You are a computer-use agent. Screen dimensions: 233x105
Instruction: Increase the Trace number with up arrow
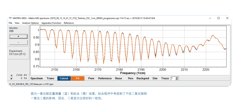tap(177, 78)
